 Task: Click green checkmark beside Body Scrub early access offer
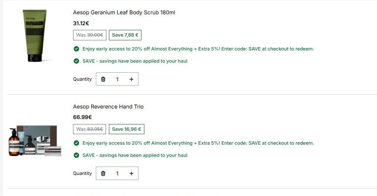(x=76, y=49)
